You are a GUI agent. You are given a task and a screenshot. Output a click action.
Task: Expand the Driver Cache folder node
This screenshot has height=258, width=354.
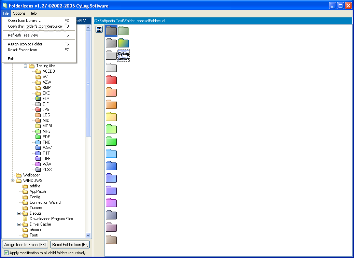(x=19, y=224)
